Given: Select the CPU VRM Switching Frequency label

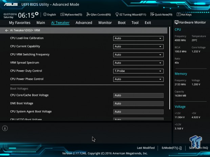Looking at the screenshot, I should click(x=30, y=54).
